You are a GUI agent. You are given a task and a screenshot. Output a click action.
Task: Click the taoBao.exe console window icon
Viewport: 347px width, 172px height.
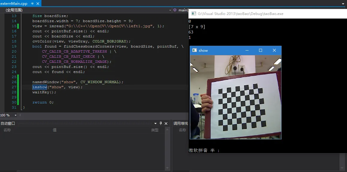click(194, 13)
